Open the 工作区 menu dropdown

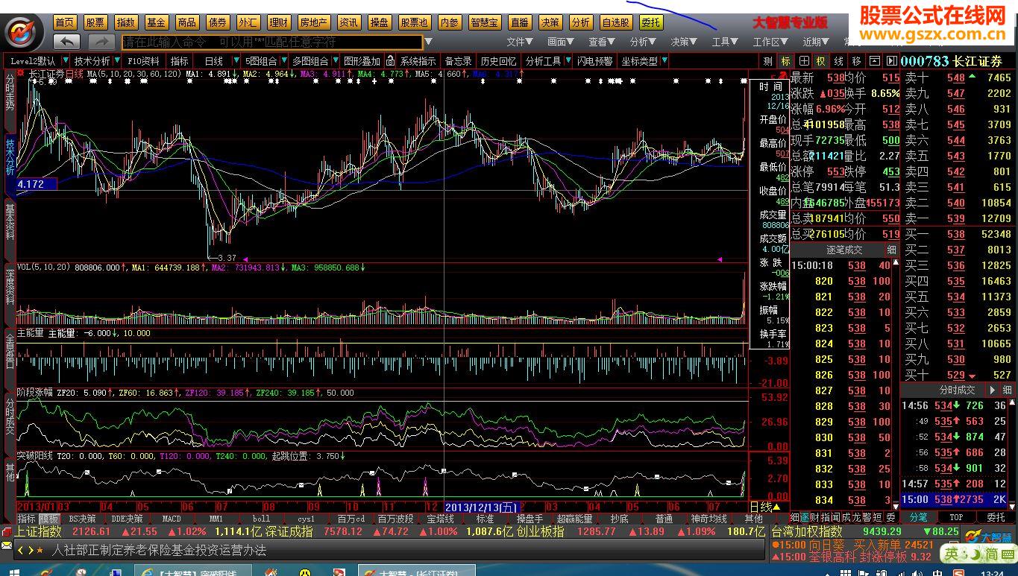[x=770, y=42]
